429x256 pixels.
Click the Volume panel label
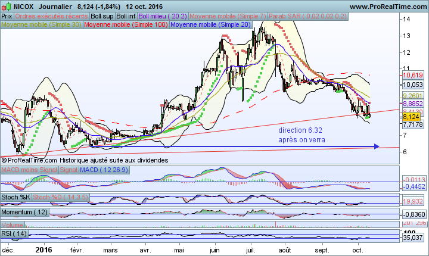tap(13, 225)
